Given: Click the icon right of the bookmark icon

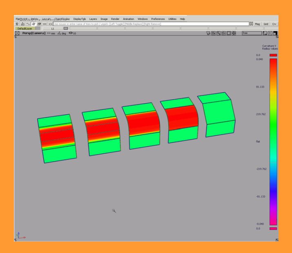Looking at the screenshot, I should coord(270,33).
